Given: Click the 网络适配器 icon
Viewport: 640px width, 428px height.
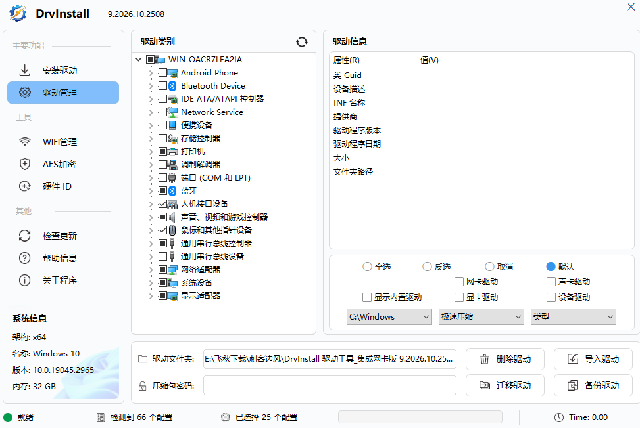Looking at the screenshot, I should pyautogui.click(x=172, y=270).
